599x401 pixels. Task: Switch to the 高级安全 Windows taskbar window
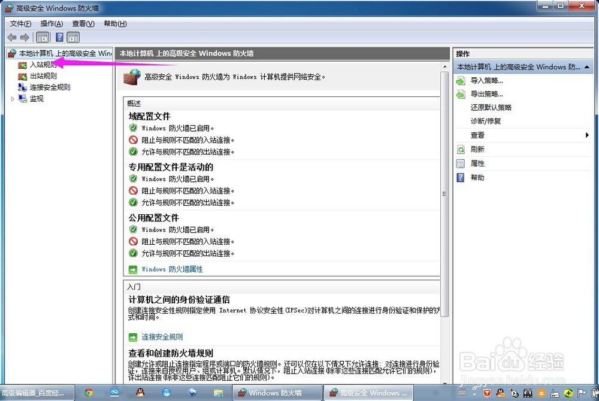pos(369,393)
